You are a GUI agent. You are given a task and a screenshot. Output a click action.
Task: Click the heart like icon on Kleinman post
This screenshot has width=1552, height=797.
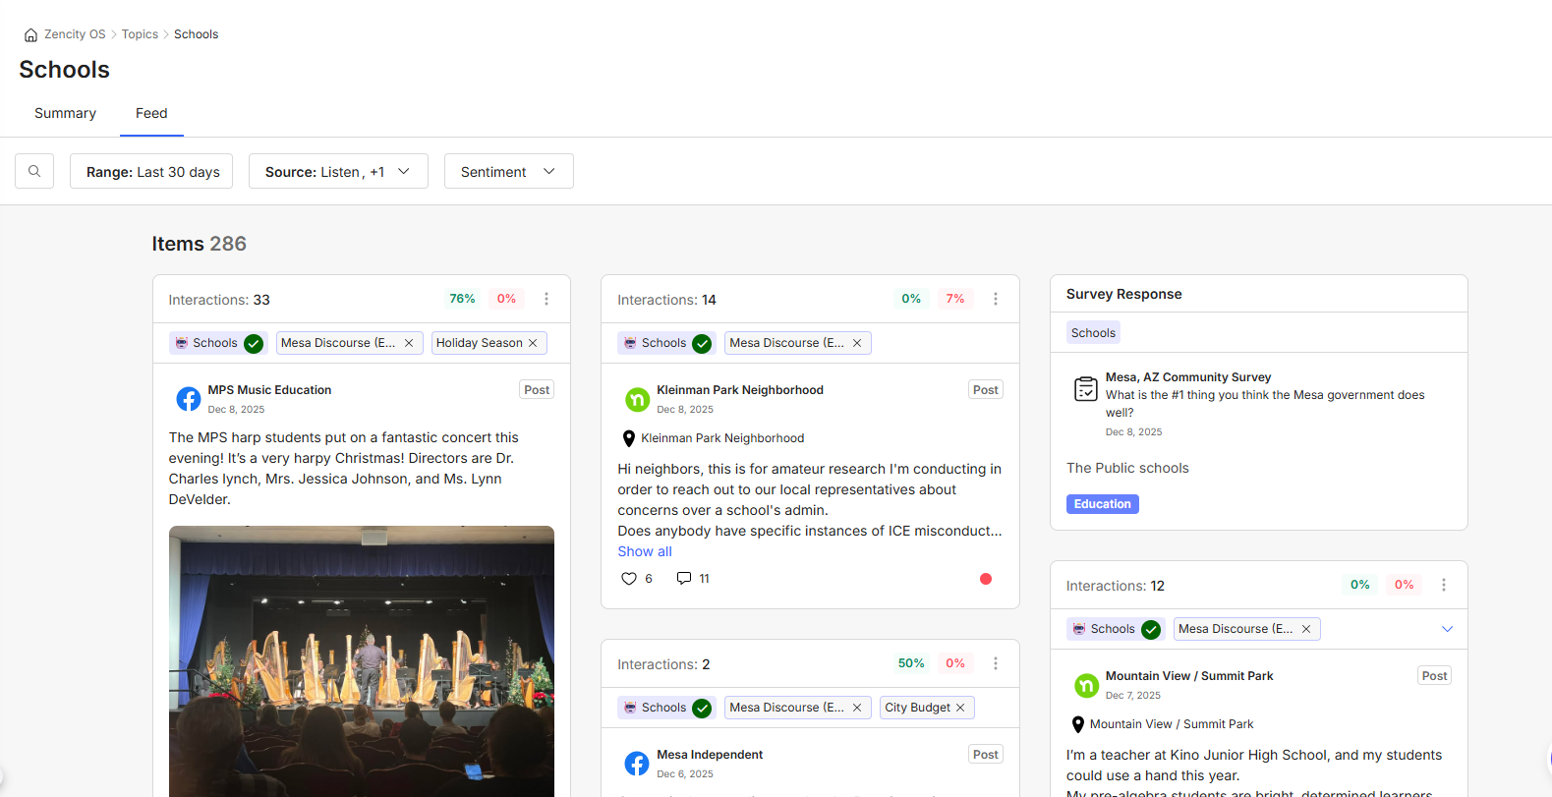coord(629,579)
